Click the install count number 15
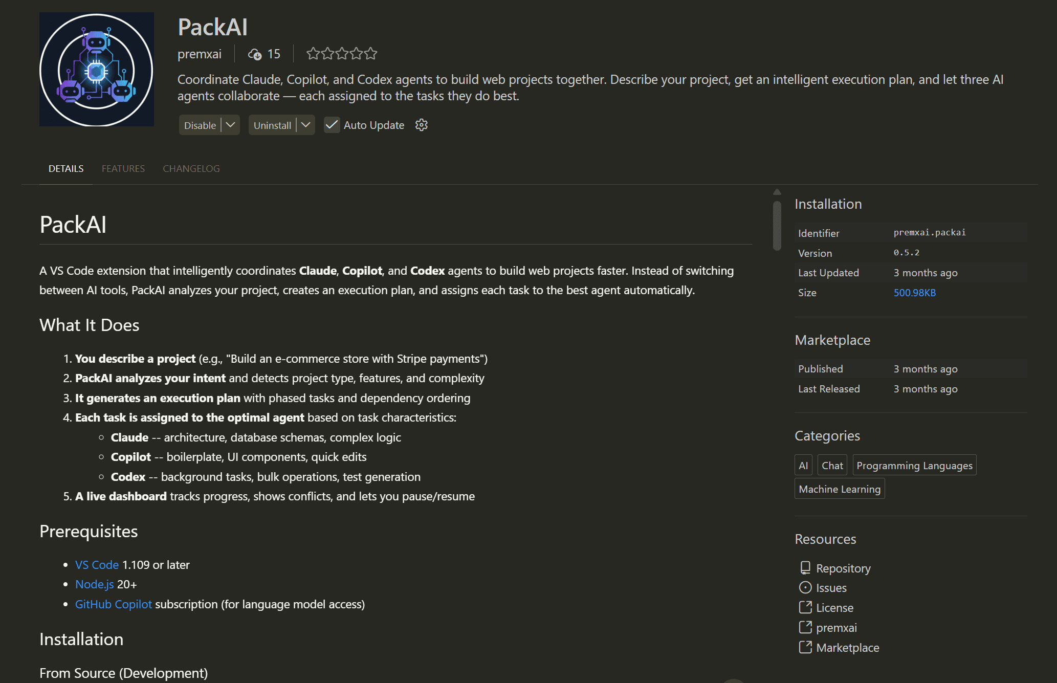This screenshot has width=1057, height=683. pyautogui.click(x=274, y=54)
